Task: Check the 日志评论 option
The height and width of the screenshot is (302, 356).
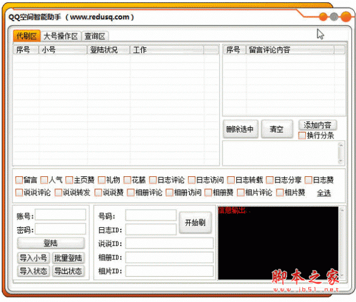Action: click(x=153, y=180)
